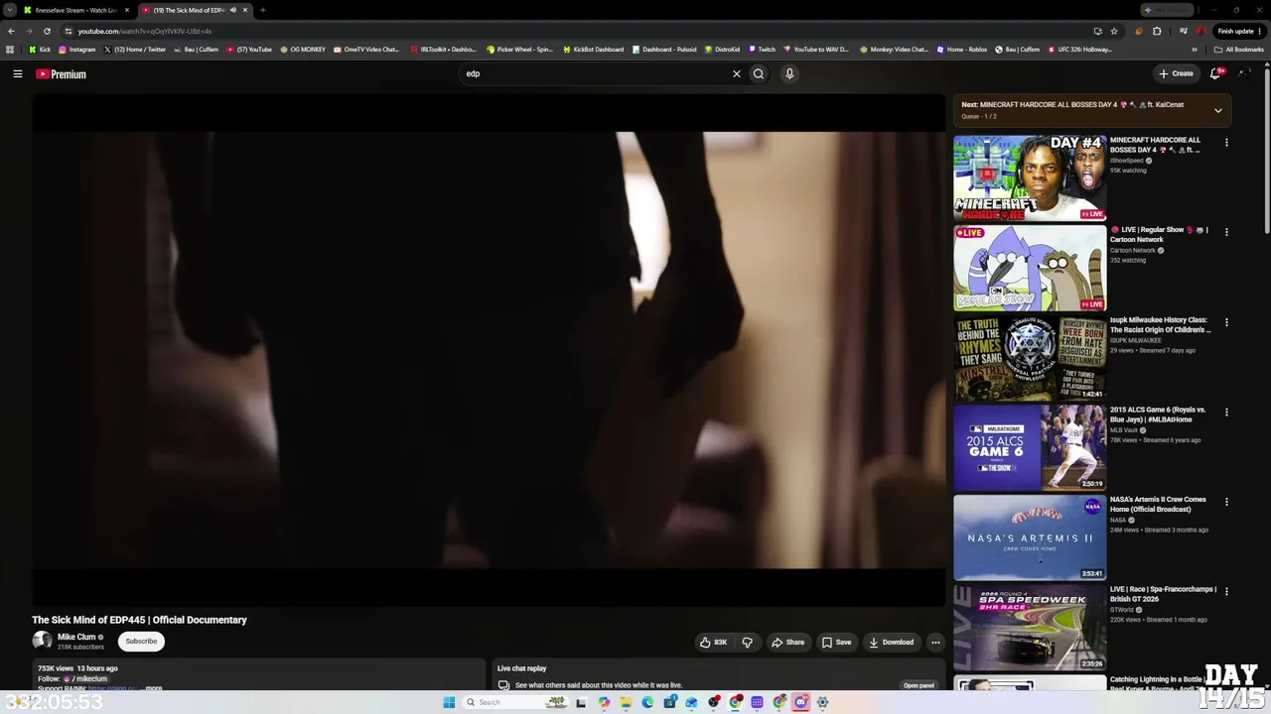Open Discord from the taskbar

[801, 702]
